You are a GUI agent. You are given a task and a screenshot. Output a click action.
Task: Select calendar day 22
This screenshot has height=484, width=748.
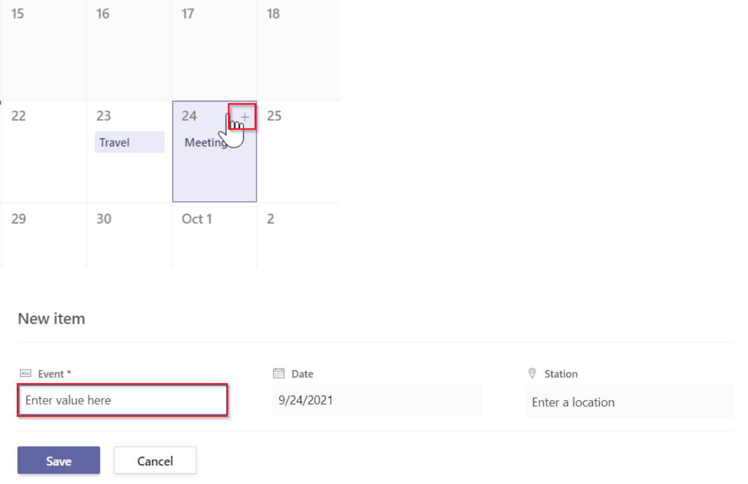pyautogui.click(x=42, y=150)
